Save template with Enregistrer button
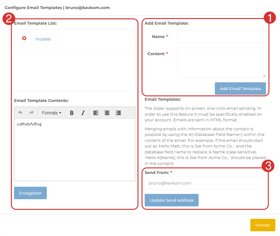280x236 pixels. [x=30, y=193]
